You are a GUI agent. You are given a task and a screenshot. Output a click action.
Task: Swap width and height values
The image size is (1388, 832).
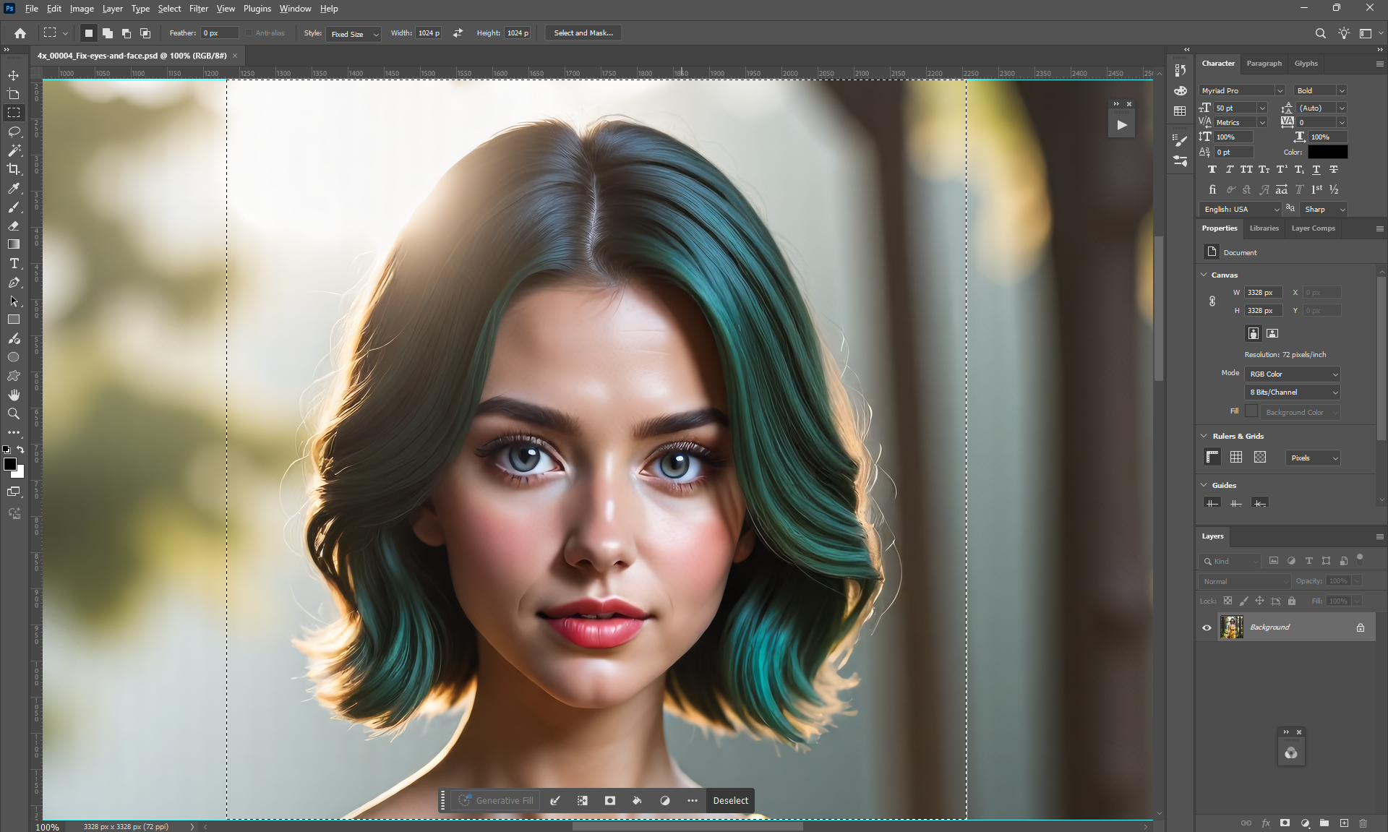pyautogui.click(x=458, y=33)
